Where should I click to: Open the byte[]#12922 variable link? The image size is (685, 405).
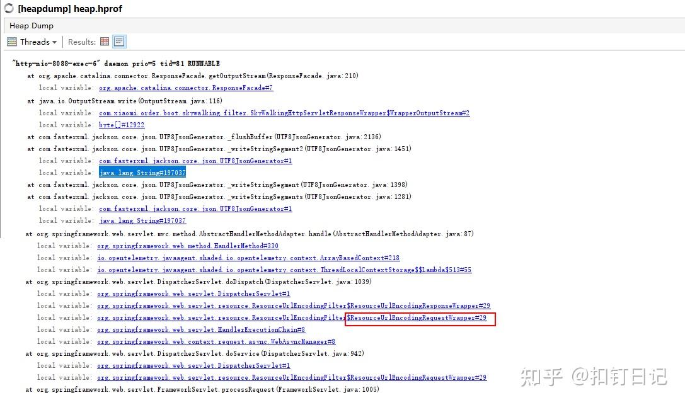click(122, 125)
